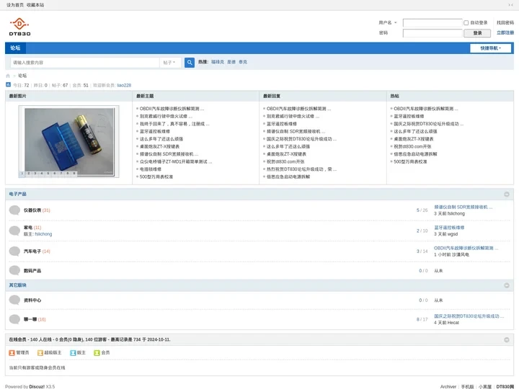Open the 汽车电子 forum board
Viewport: 519px width, 389px height.
pyautogui.click(x=32, y=251)
